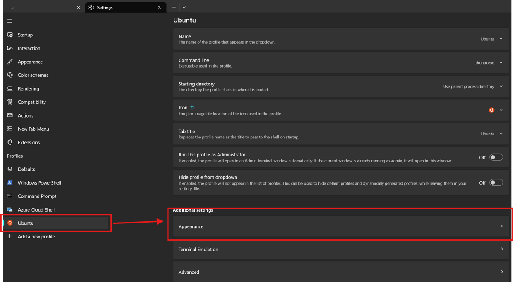Select the Windows PowerShell profile
Image resolution: width=513 pixels, height=282 pixels.
click(56, 183)
